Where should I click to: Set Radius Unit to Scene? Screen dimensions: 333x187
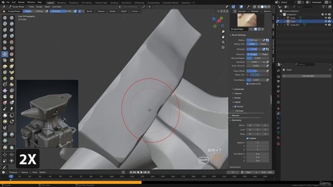[263, 44]
